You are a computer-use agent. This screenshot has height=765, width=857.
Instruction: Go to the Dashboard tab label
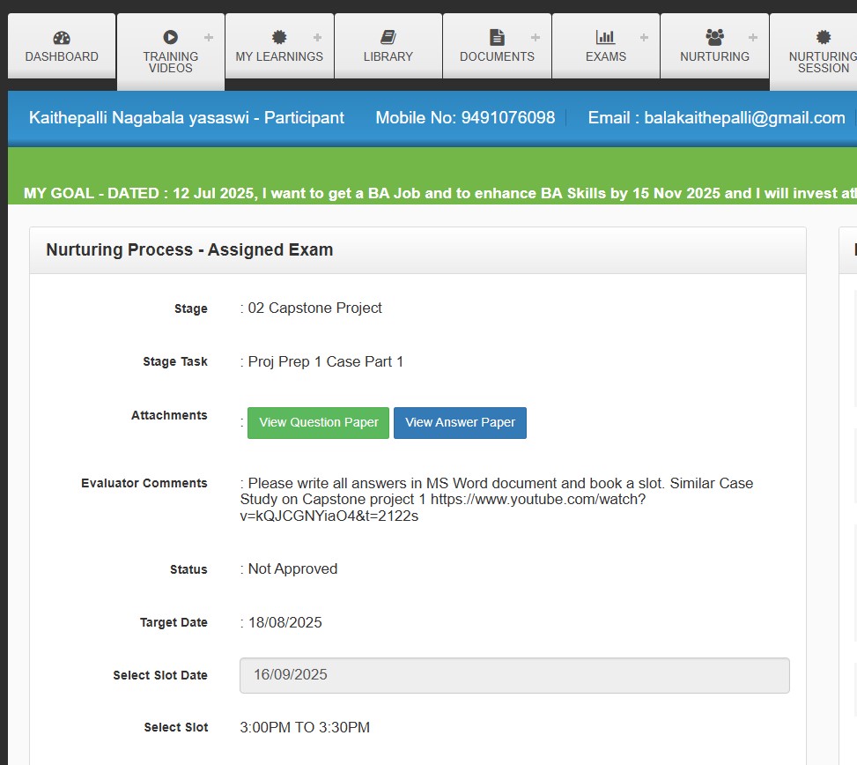62,56
